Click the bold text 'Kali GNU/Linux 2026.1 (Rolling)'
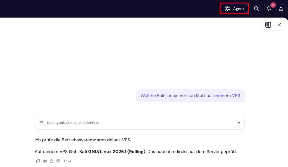The image size is (288, 167). [112, 152]
